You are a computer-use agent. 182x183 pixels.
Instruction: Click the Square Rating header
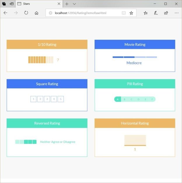pyautogui.click(x=47, y=84)
